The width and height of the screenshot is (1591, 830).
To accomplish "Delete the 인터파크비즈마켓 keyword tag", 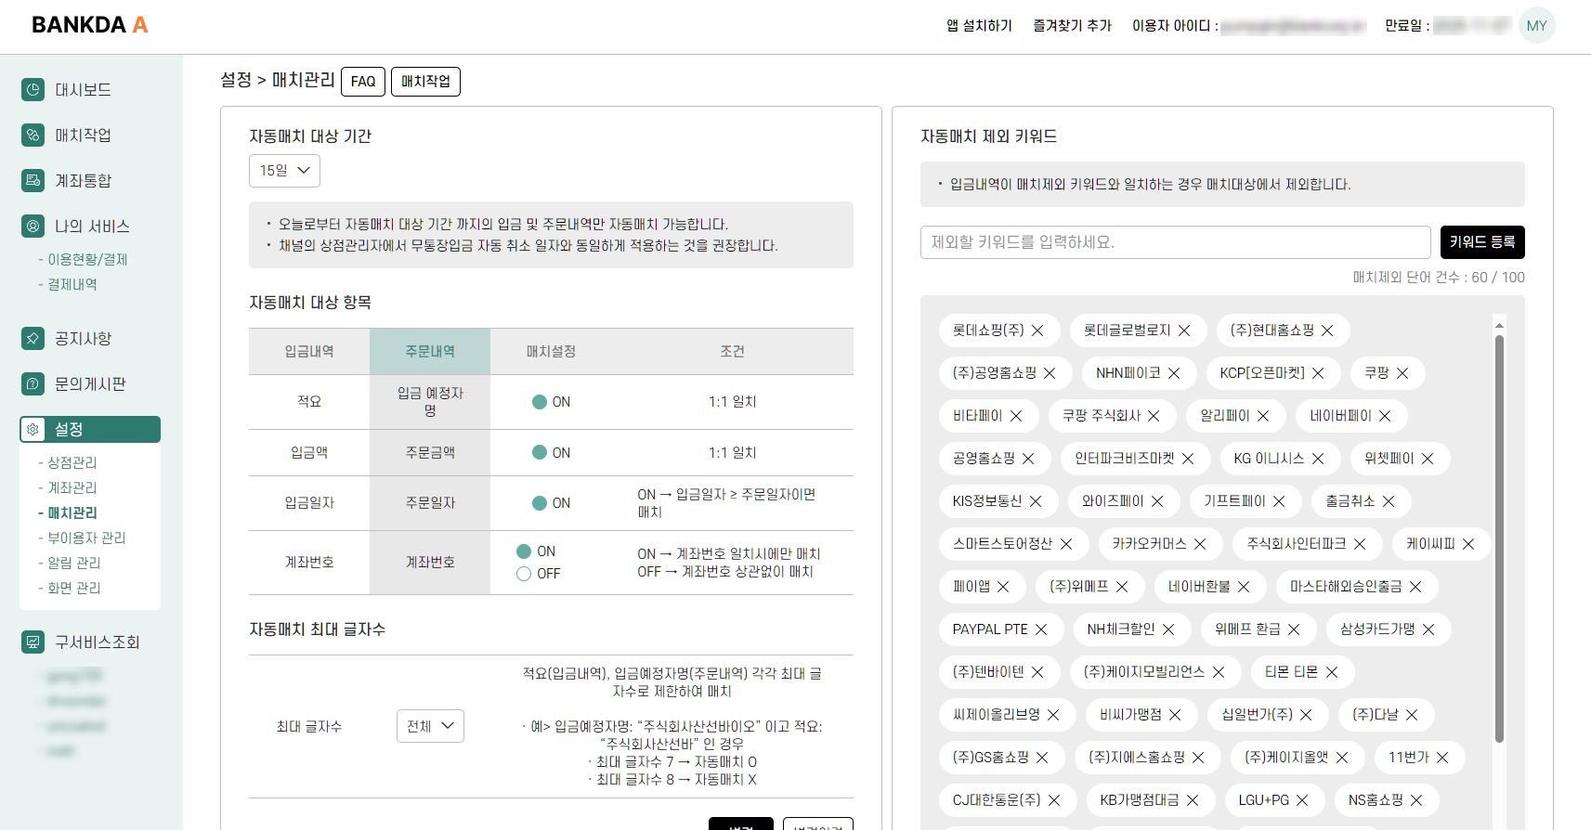I will tap(1188, 459).
